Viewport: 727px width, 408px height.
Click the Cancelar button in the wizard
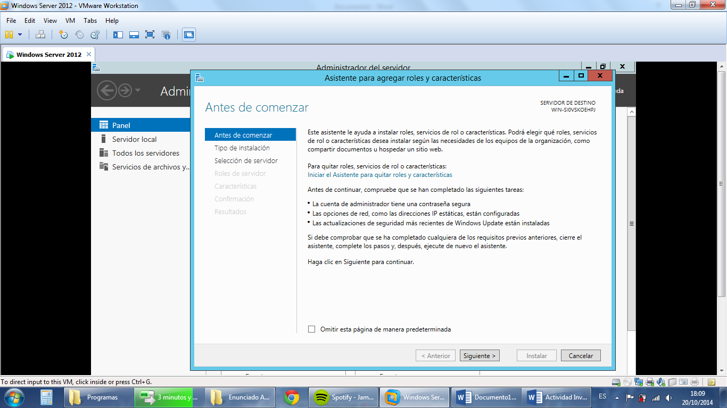(581, 355)
